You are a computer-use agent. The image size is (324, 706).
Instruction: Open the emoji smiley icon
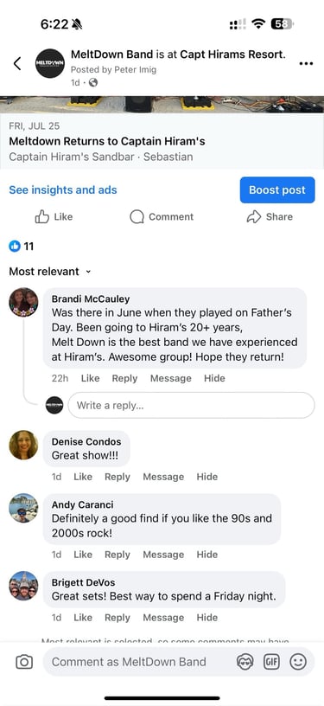297,661
